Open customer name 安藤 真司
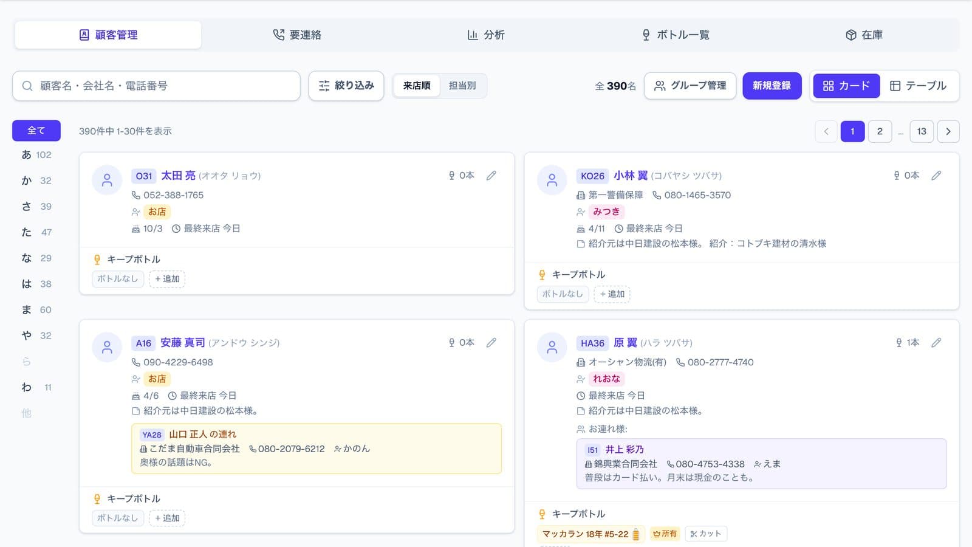 (183, 343)
